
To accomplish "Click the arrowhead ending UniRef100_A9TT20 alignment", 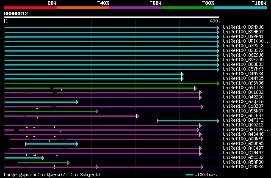I will click(196, 88).
